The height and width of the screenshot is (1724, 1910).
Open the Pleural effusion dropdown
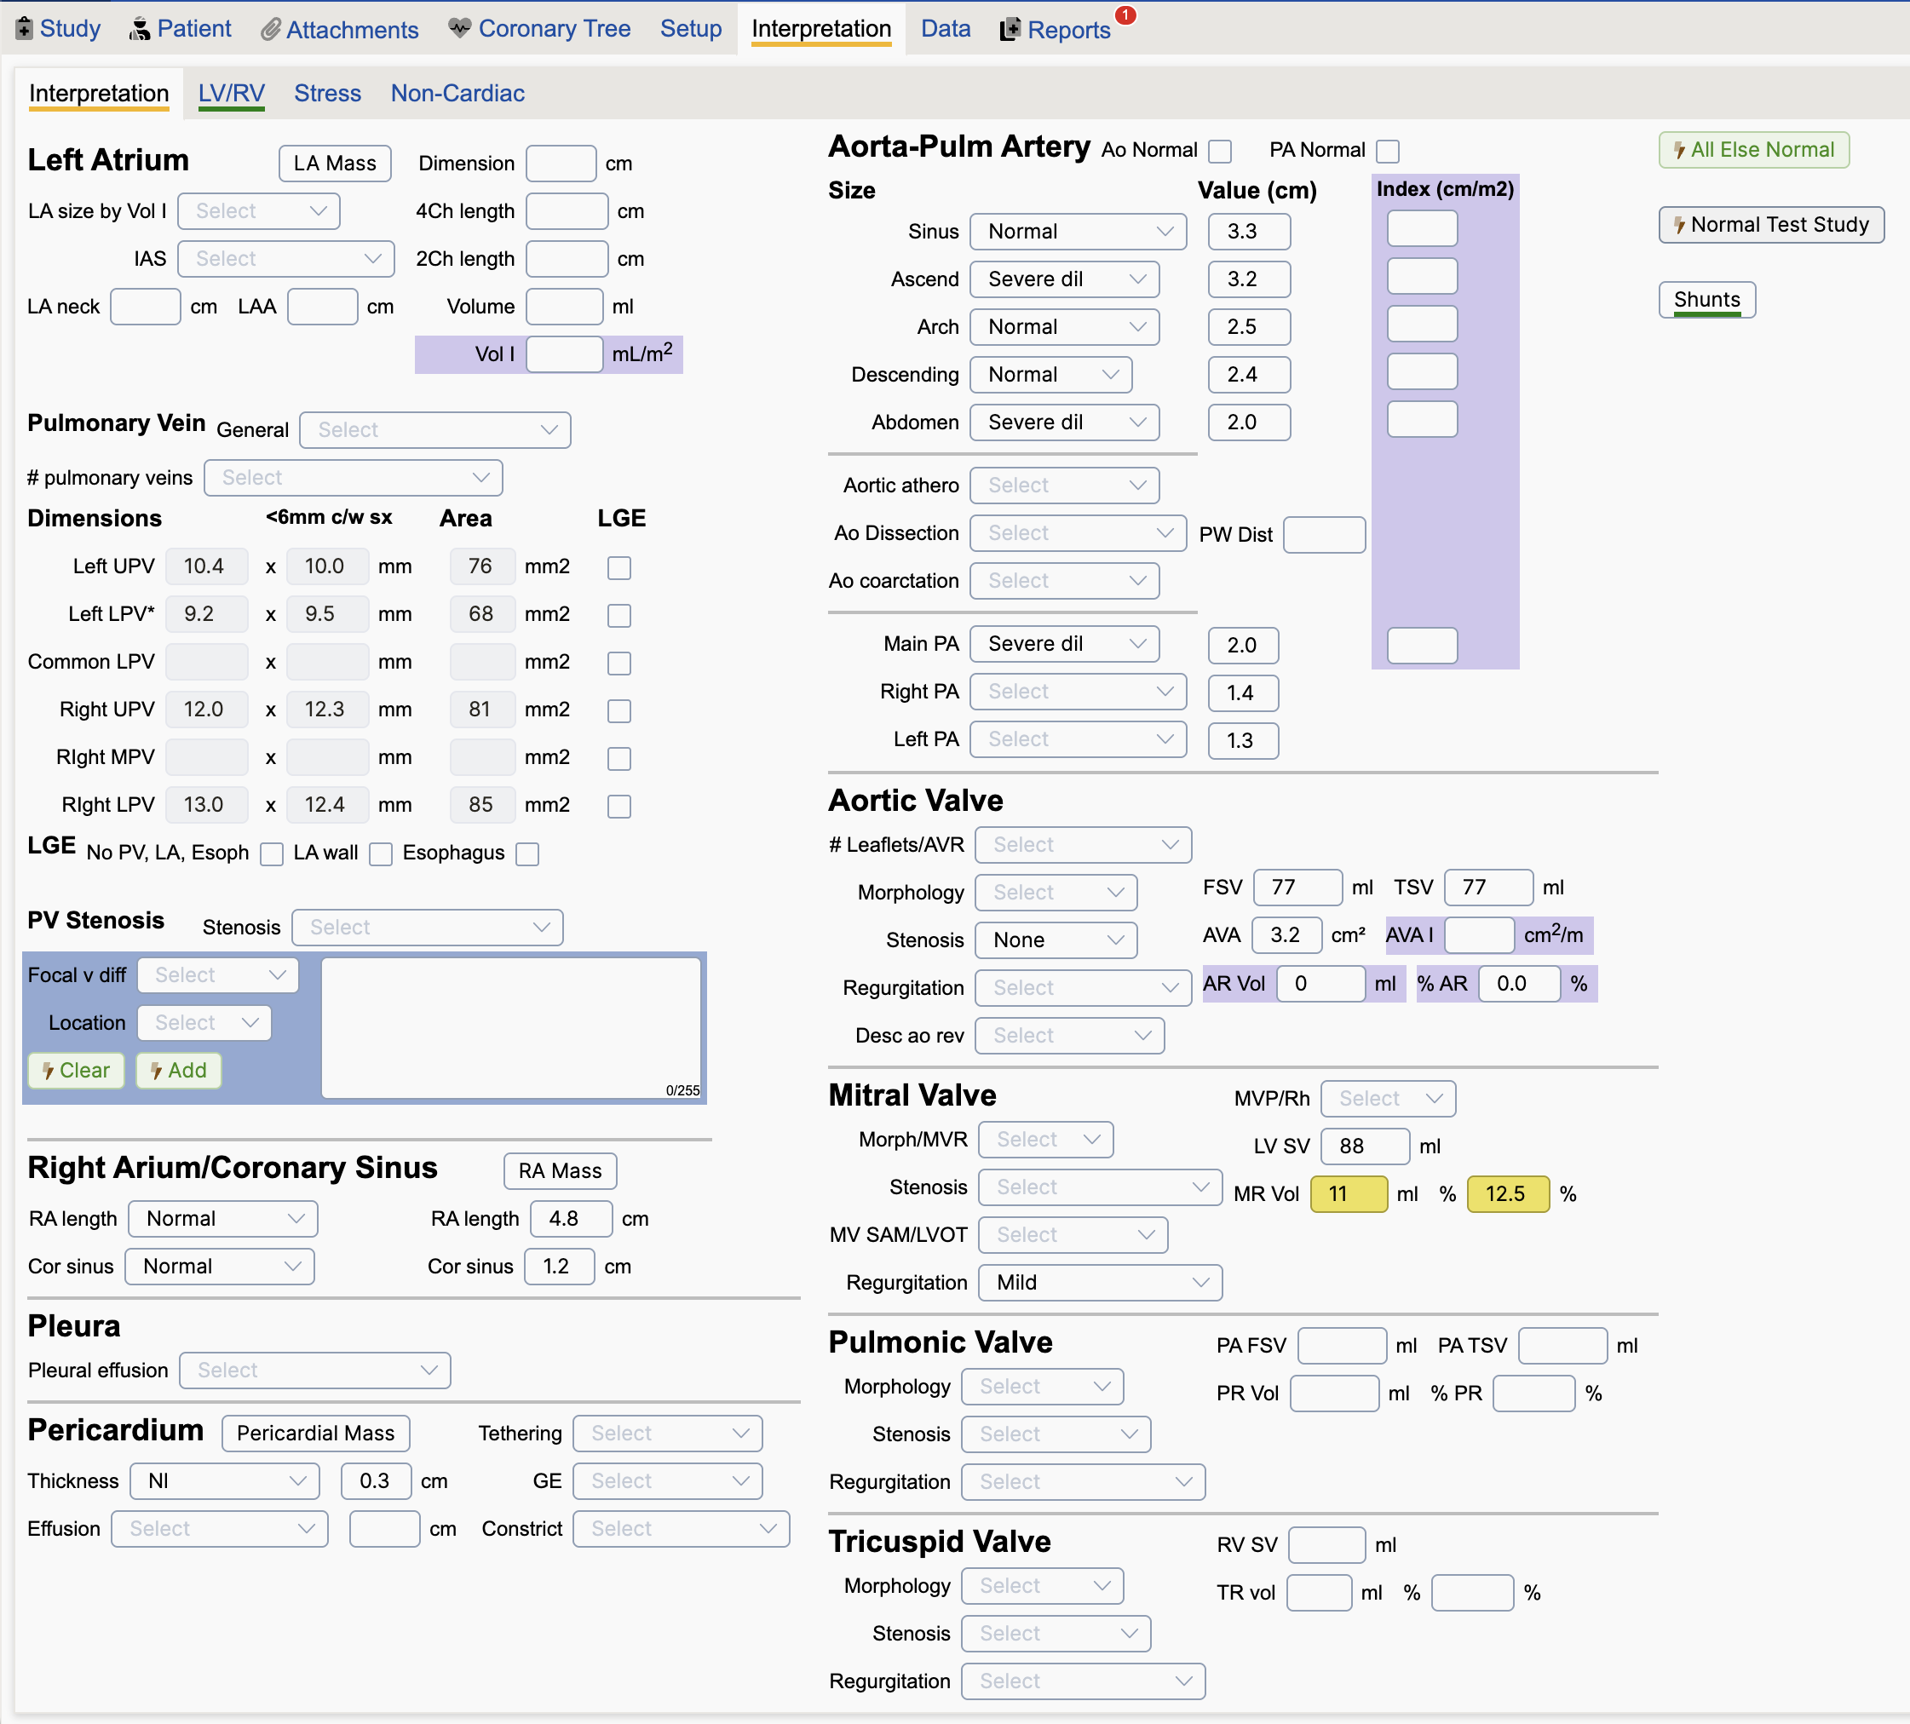click(314, 1371)
